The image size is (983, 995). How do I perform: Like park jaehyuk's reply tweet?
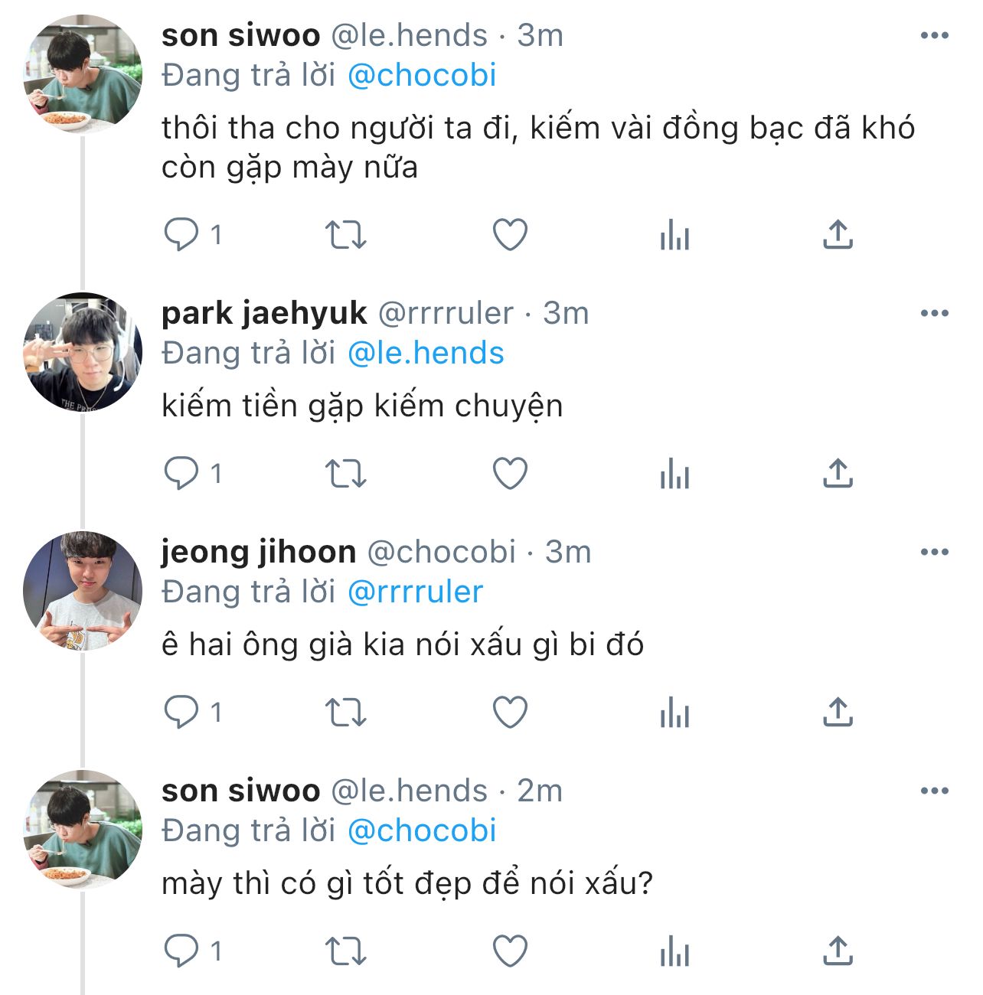coord(510,474)
